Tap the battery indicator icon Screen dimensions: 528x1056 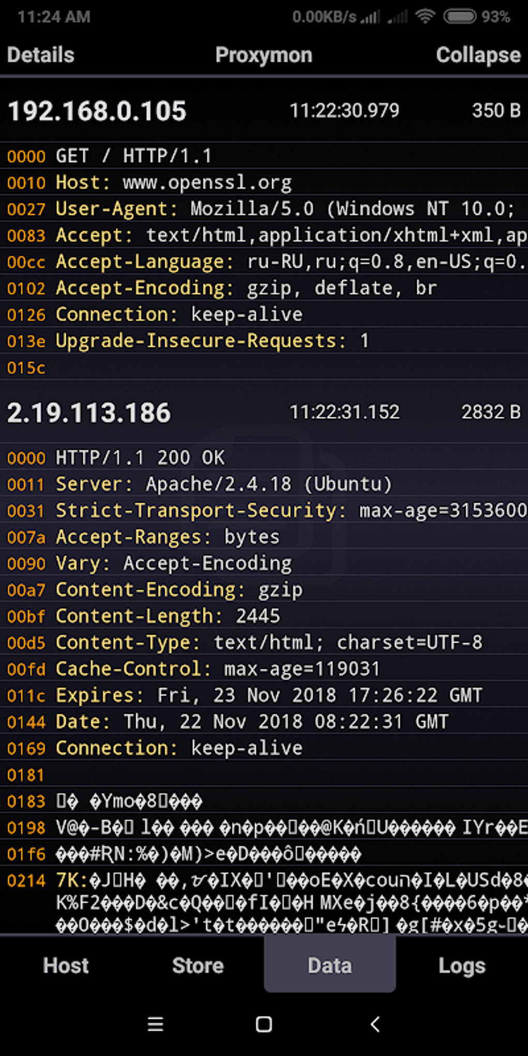pyautogui.click(x=459, y=17)
